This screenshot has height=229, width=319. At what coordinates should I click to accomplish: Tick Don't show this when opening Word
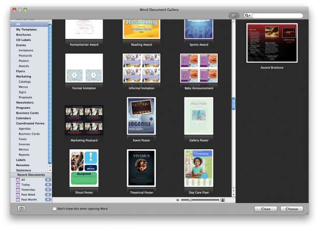[x=54, y=209]
